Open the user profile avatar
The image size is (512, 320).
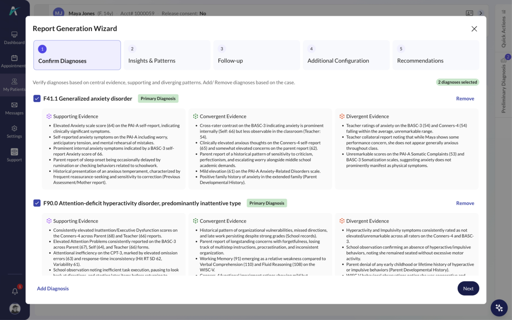pyautogui.click(x=15, y=308)
